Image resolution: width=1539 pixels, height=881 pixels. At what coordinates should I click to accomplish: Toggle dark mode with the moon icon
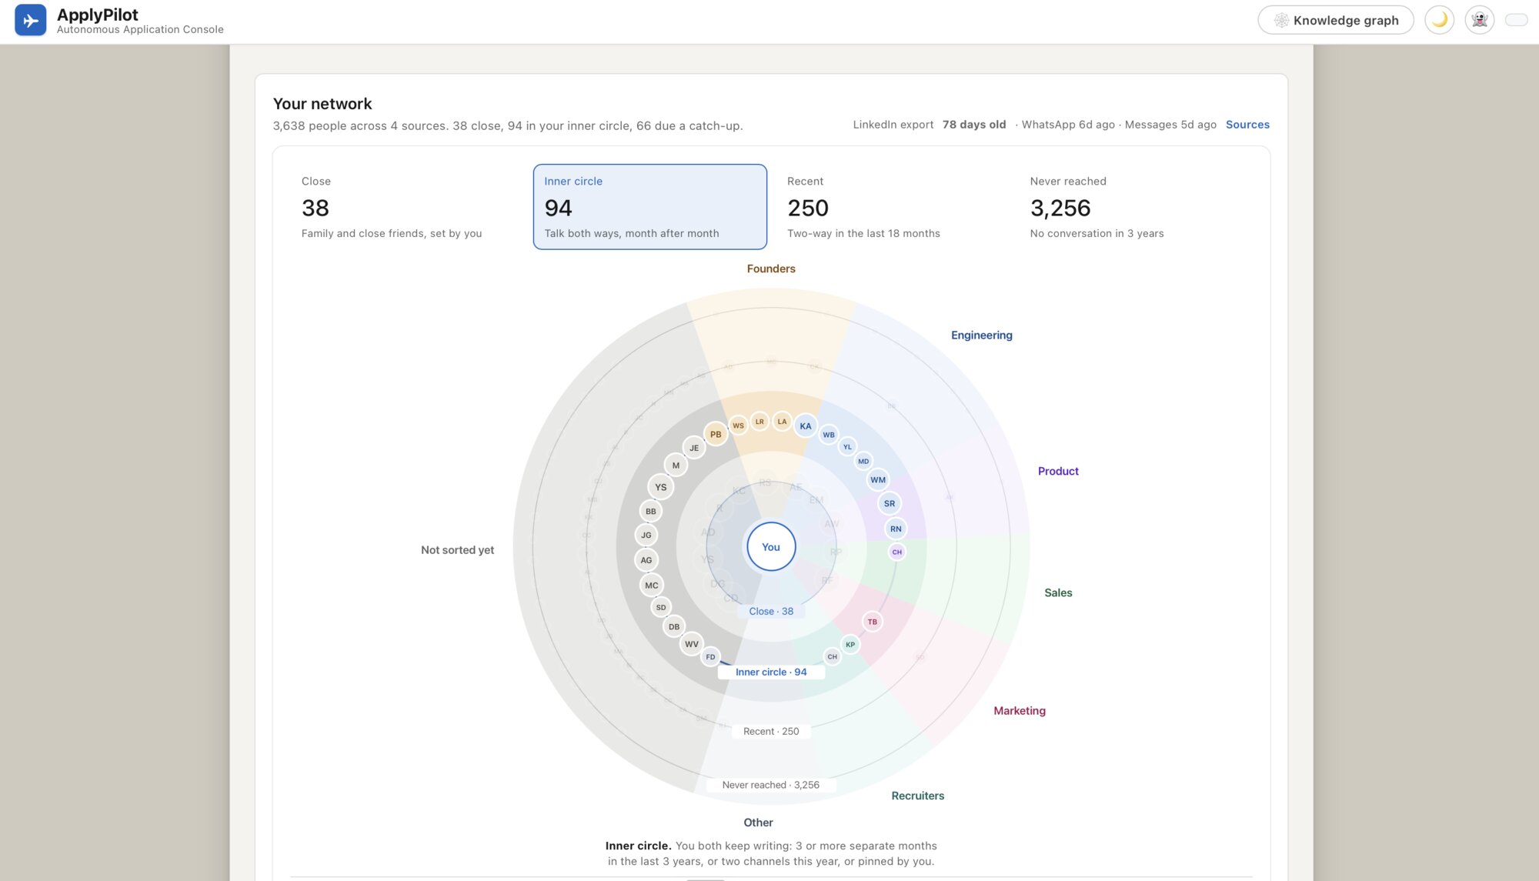pos(1439,20)
